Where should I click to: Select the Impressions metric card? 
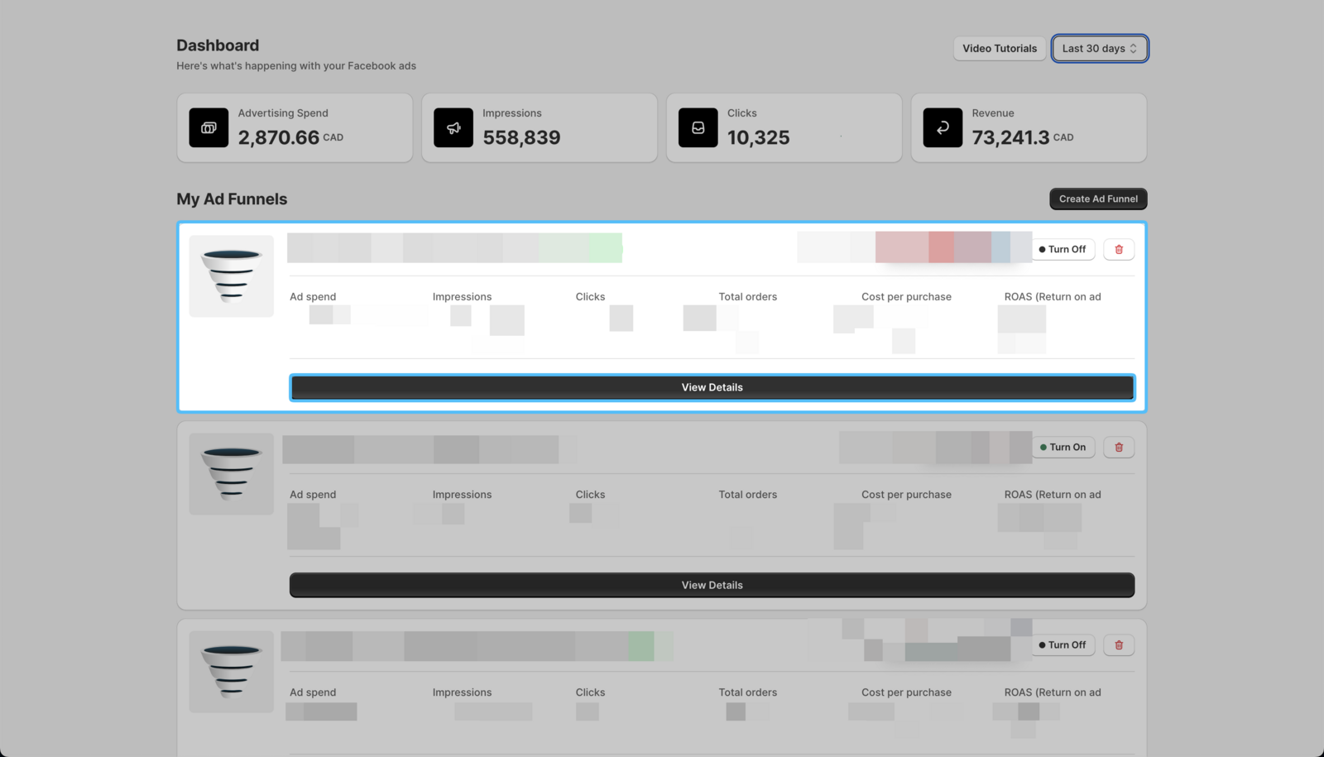(x=540, y=127)
